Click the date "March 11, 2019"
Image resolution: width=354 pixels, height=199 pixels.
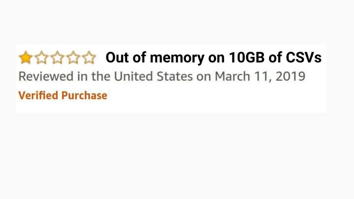tap(260, 77)
